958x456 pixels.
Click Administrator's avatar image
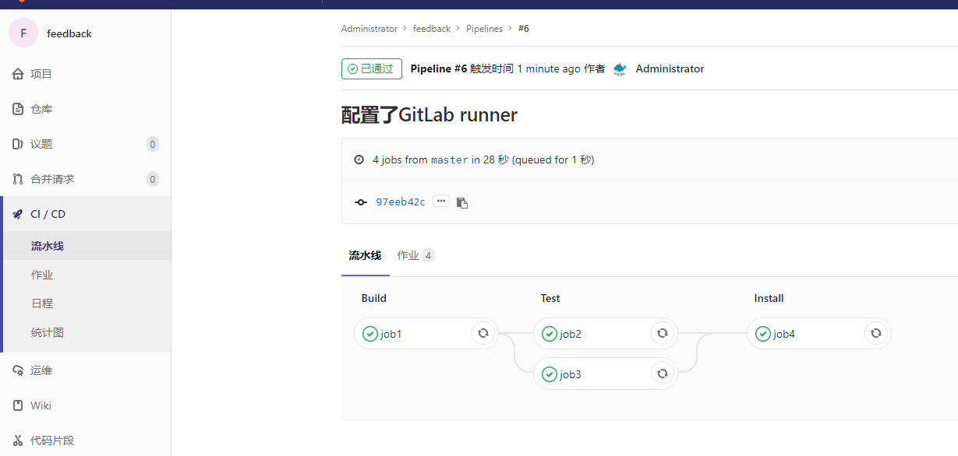click(x=620, y=68)
